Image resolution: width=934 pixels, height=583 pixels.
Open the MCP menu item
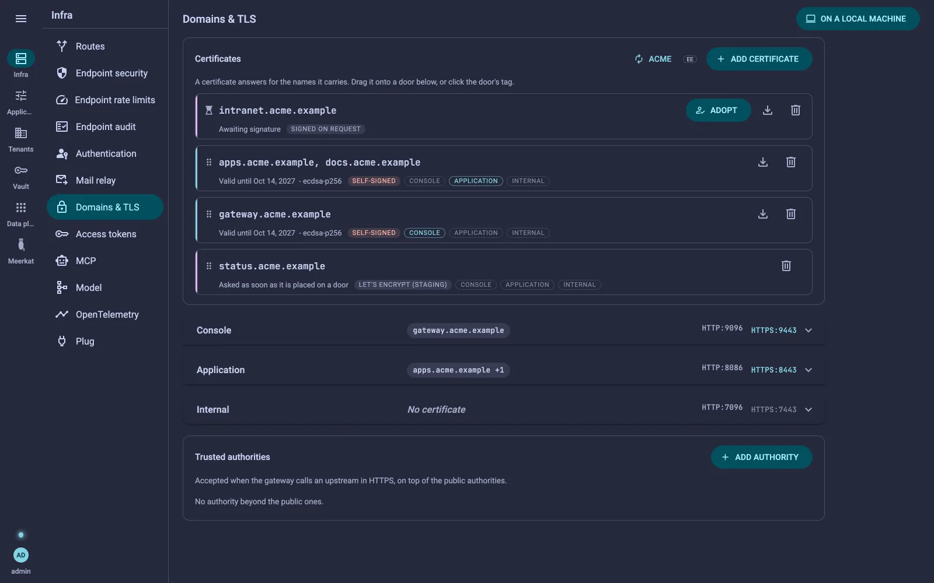click(x=105, y=261)
